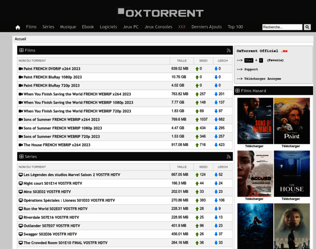
Task: Click leech arrow for Minx S02E02
Action: click(x=216, y=192)
